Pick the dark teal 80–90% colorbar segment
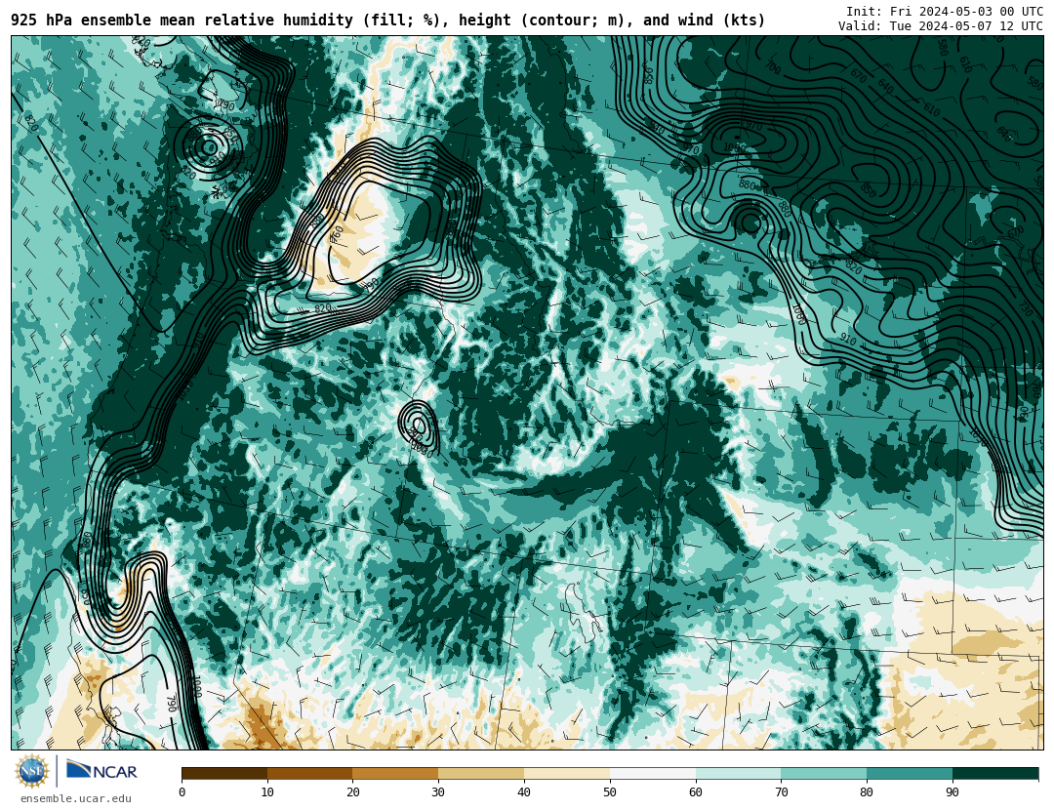The height and width of the screenshot is (811, 1054). 910,774
